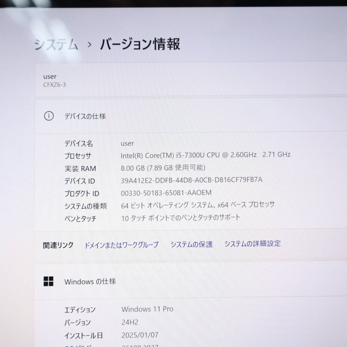This screenshot has width=347, height=347.
Task: Open システムの保護 link
Action: coord(191,244)
